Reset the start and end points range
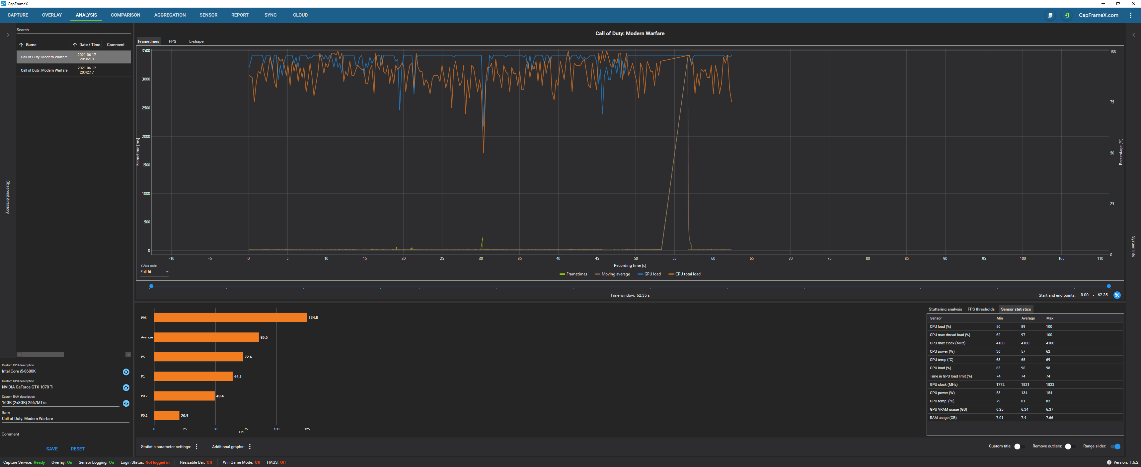Image resolution: width=1141 pixels, height=467 pixels. click(1117, 295)
